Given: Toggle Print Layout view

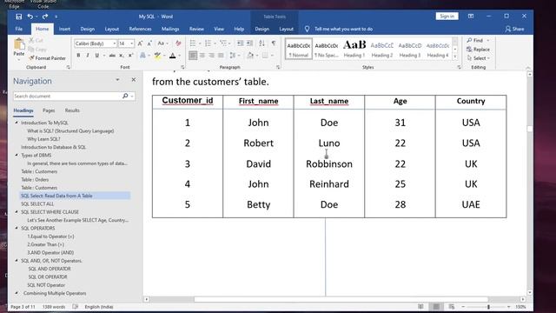Looking at the screenshot, I should pos(436,307).
